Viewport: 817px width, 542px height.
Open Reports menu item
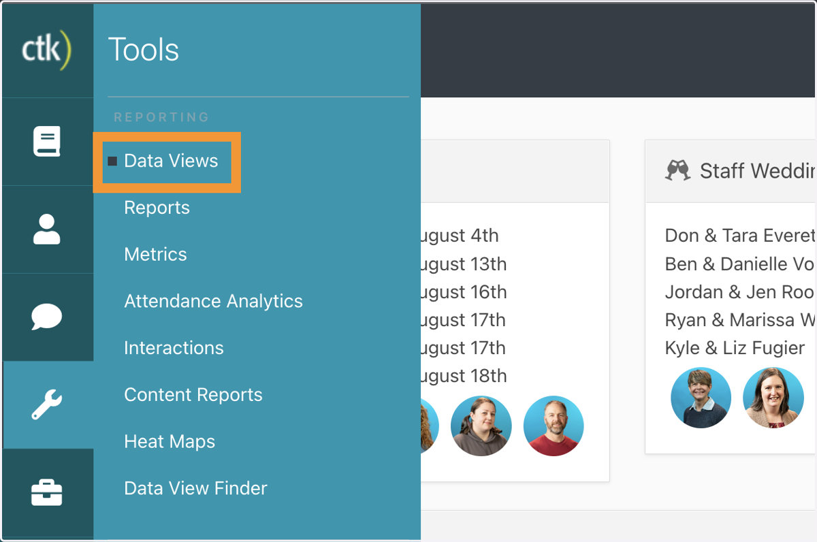[x=157, y=208]
